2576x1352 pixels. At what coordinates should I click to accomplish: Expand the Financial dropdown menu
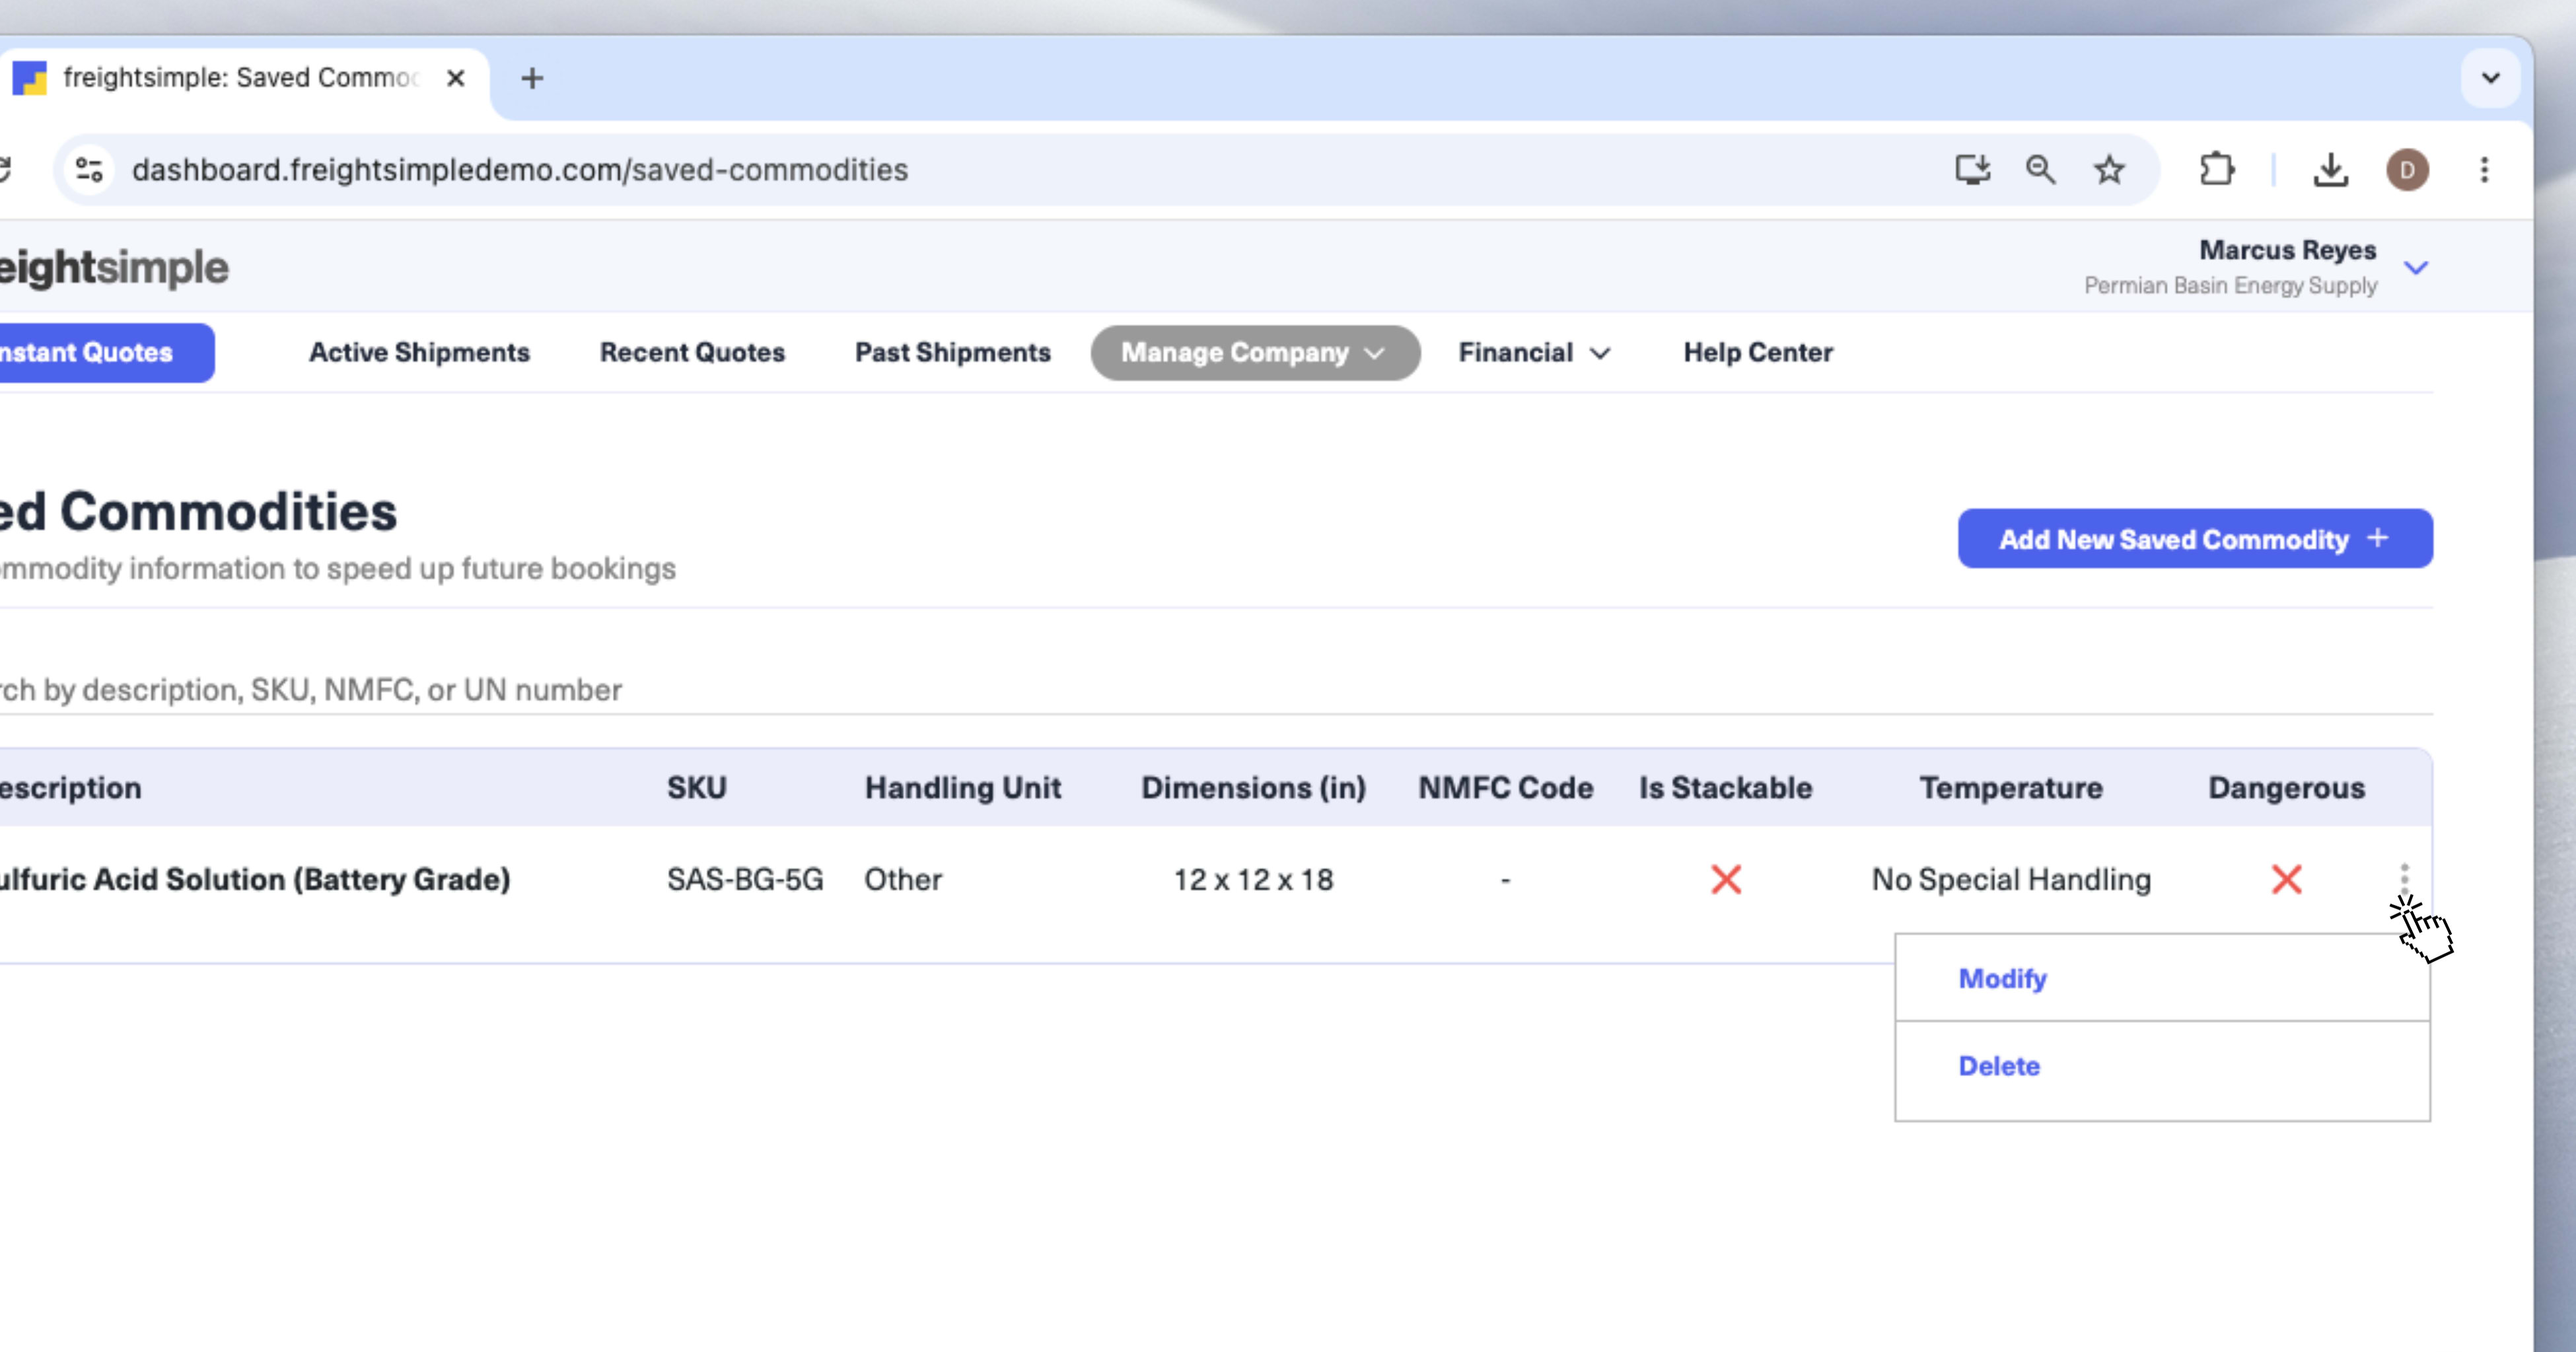1534,353
